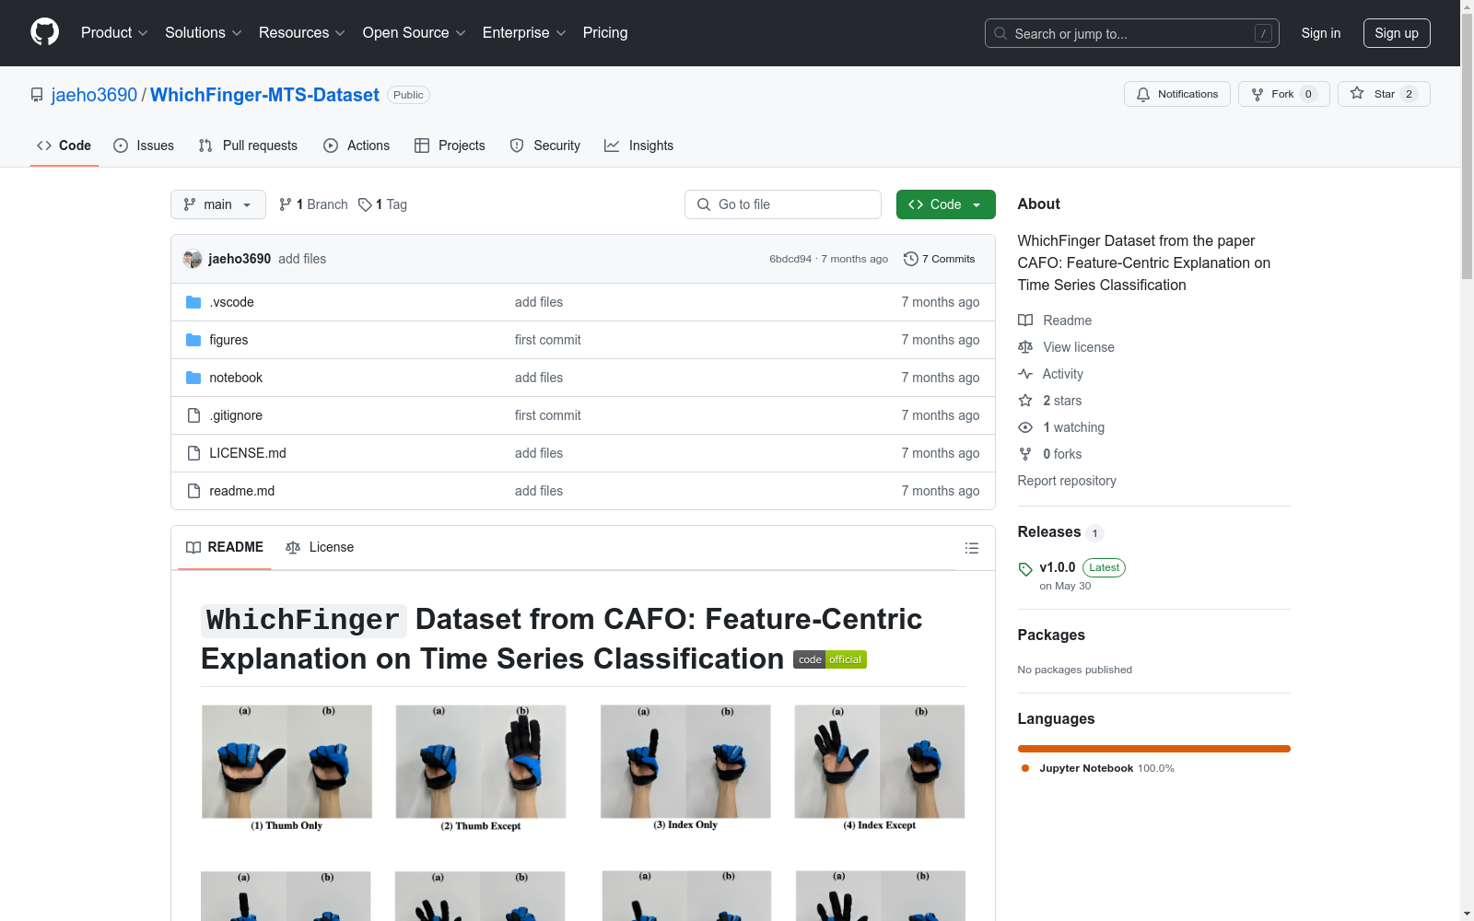Click the Jupyter Notebook language bar
The image size is (1474, 921).
click(1154, 749)
